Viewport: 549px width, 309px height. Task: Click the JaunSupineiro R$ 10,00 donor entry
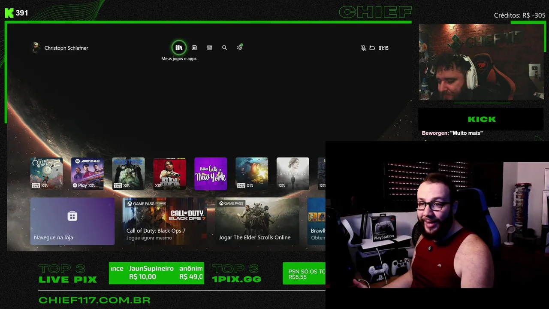pyautogui.click(x=151, y=273)
